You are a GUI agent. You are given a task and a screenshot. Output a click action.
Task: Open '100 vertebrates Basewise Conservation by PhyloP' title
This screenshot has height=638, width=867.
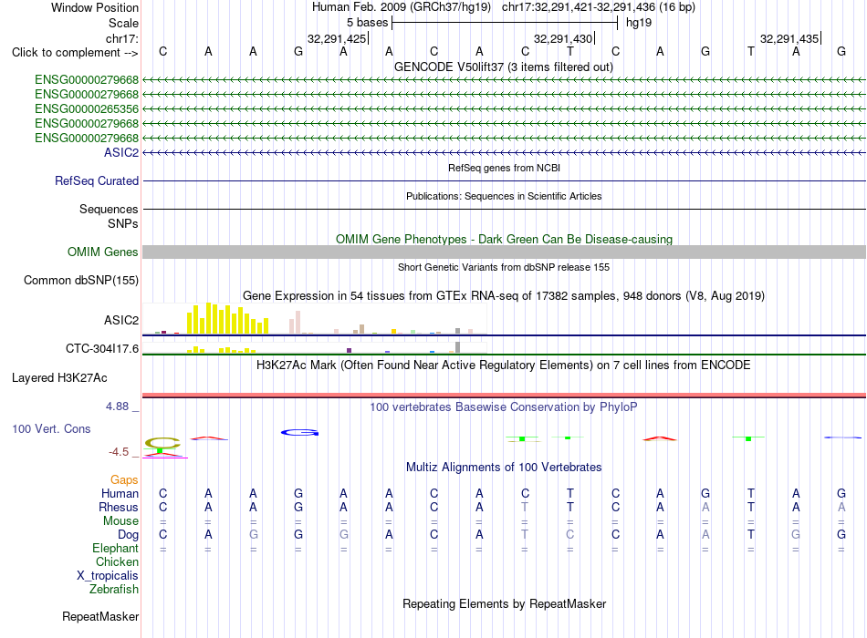[504, 407]
